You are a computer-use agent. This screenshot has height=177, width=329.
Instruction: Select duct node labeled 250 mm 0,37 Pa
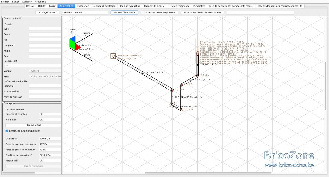(x=190, y=80)
